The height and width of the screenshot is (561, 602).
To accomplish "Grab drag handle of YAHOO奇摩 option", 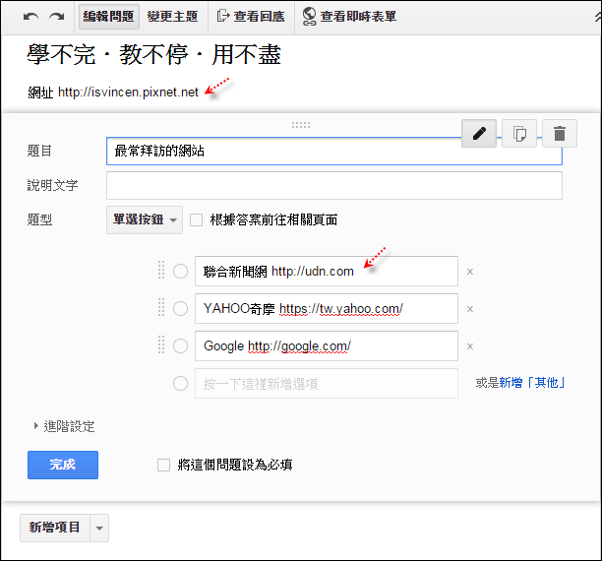I will pyautogui.click(x=161, y=307).
